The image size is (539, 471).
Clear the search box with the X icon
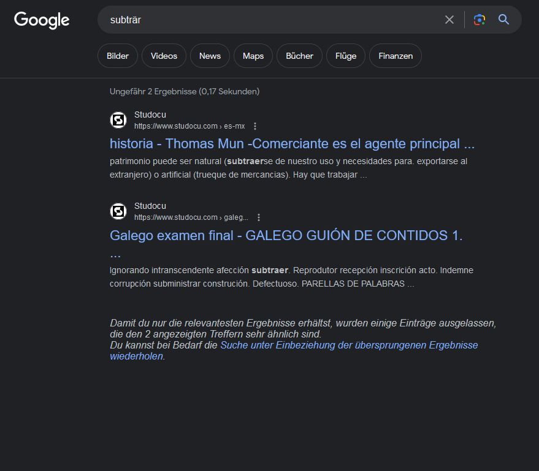click(x=449, y=20)
